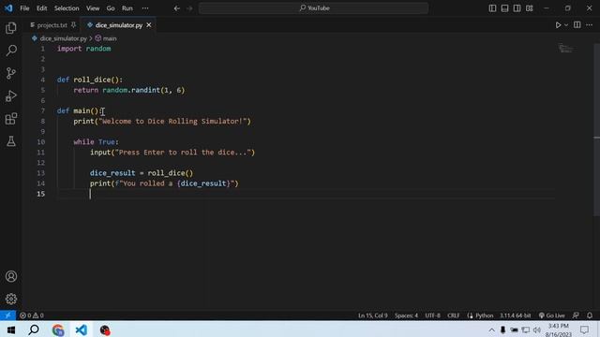Click the editor vertical scrollbar

coord(596,130)
